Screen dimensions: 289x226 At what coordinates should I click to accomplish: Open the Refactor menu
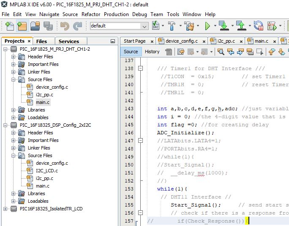pyautogui.click(x=91, y=14)
